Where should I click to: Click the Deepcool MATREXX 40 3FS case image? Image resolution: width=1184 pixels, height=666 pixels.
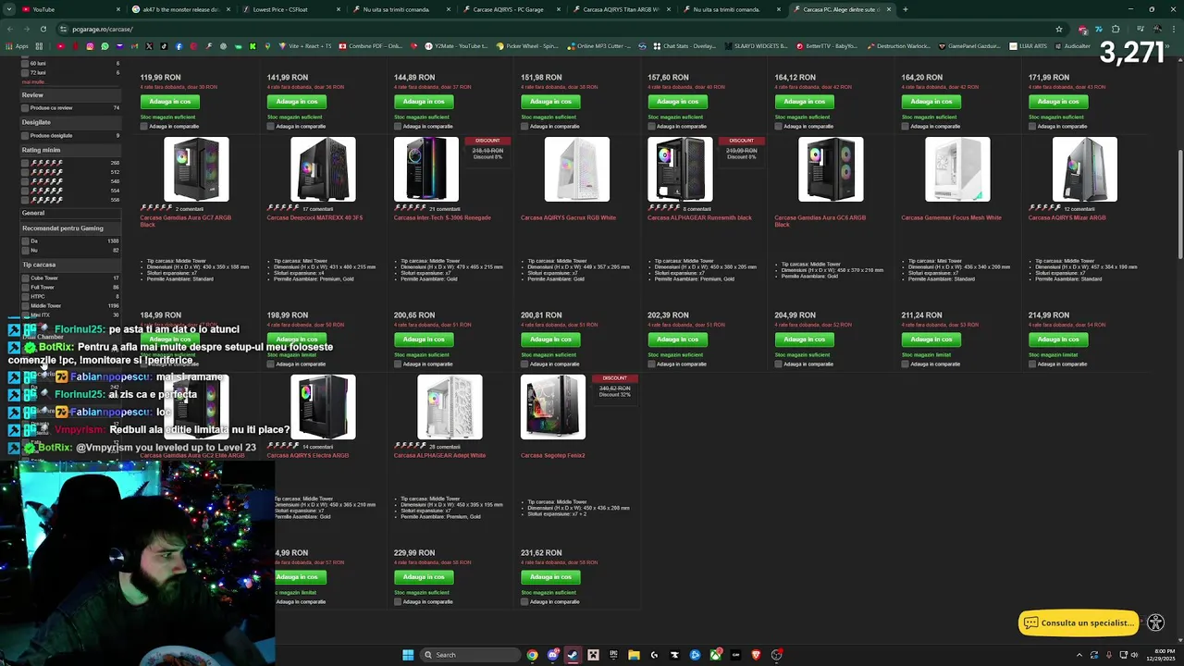click(x=323, y=169)
